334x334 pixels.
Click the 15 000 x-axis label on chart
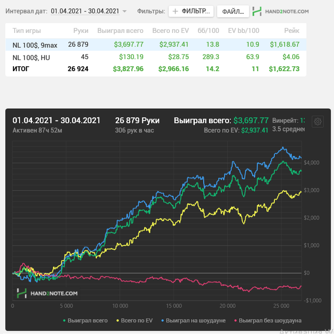click(174, 306)
